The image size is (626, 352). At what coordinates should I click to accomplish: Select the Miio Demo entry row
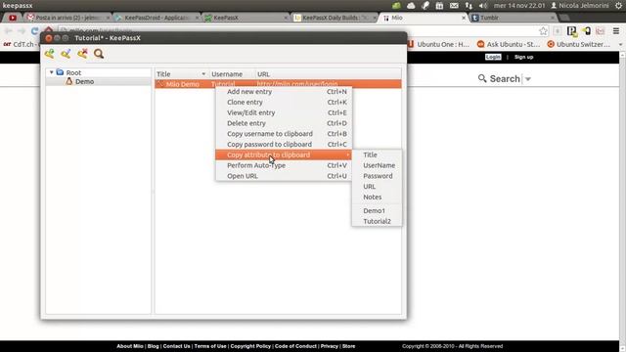[278, 84]
